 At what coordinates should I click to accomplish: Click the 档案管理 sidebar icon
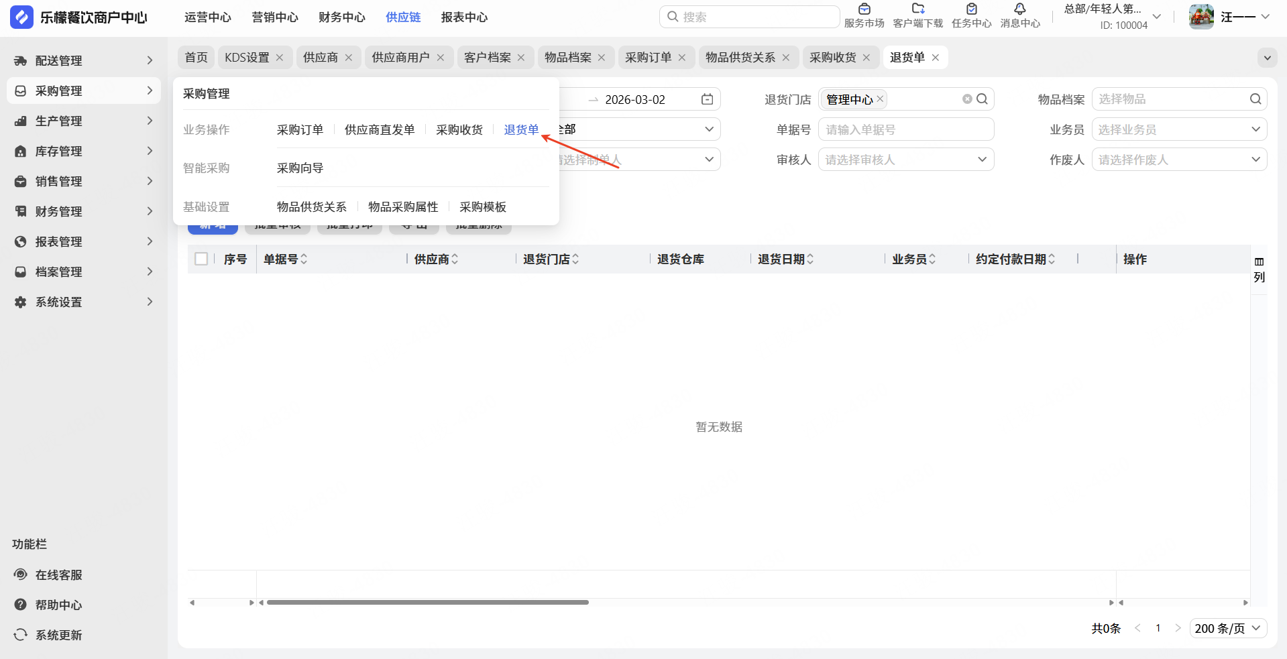click(21, 272)
